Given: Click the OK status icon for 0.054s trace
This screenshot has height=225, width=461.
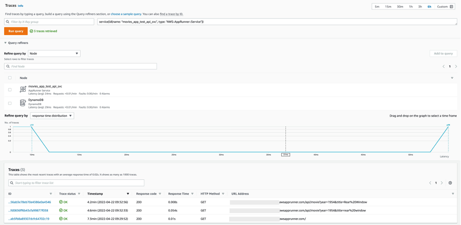Looking at the screenshot, I should [60, 211].
